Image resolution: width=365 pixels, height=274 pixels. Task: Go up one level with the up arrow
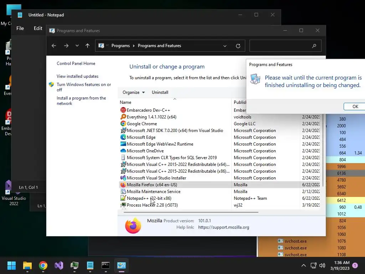click(x=88, y=46)
